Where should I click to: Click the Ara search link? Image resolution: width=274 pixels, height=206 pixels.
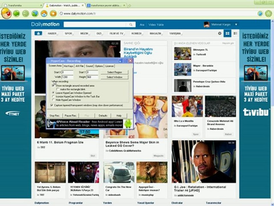[142, 25]
